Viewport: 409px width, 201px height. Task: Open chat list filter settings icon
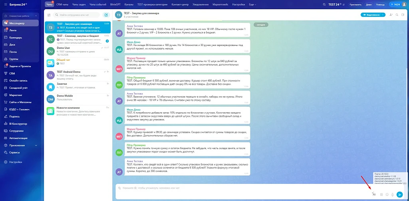point(49,15)
